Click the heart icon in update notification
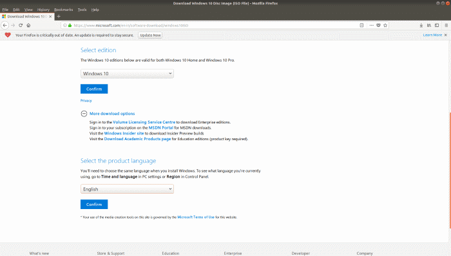The image size is (451, 256). click(x=8, y=35)
